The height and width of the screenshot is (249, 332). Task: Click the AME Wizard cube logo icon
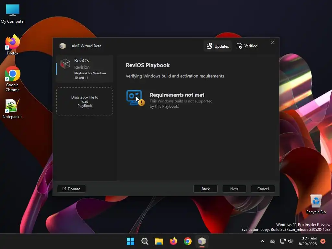pyautogui.click(x=63, y=46)
